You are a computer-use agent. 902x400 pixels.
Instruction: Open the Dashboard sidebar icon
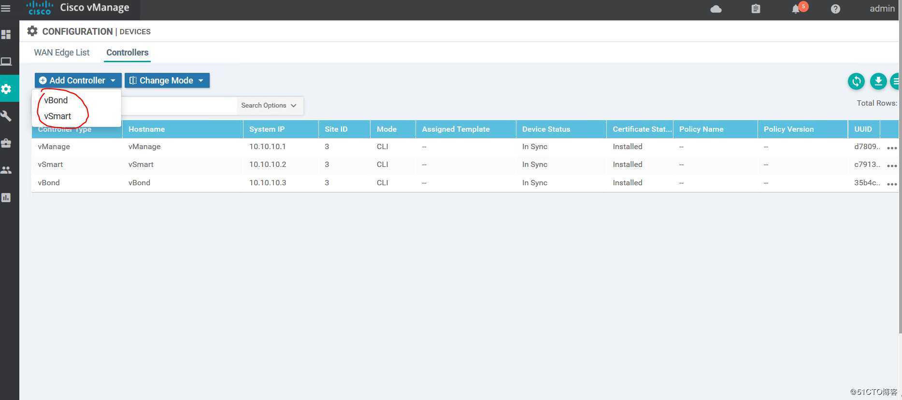pos(6,35)
